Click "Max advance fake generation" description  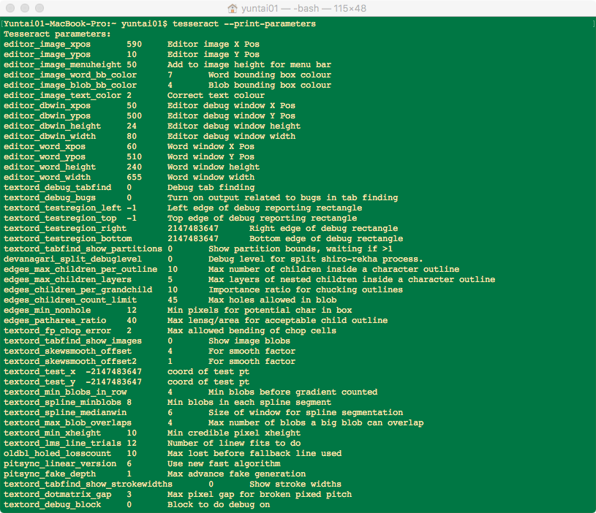point(236,475)
